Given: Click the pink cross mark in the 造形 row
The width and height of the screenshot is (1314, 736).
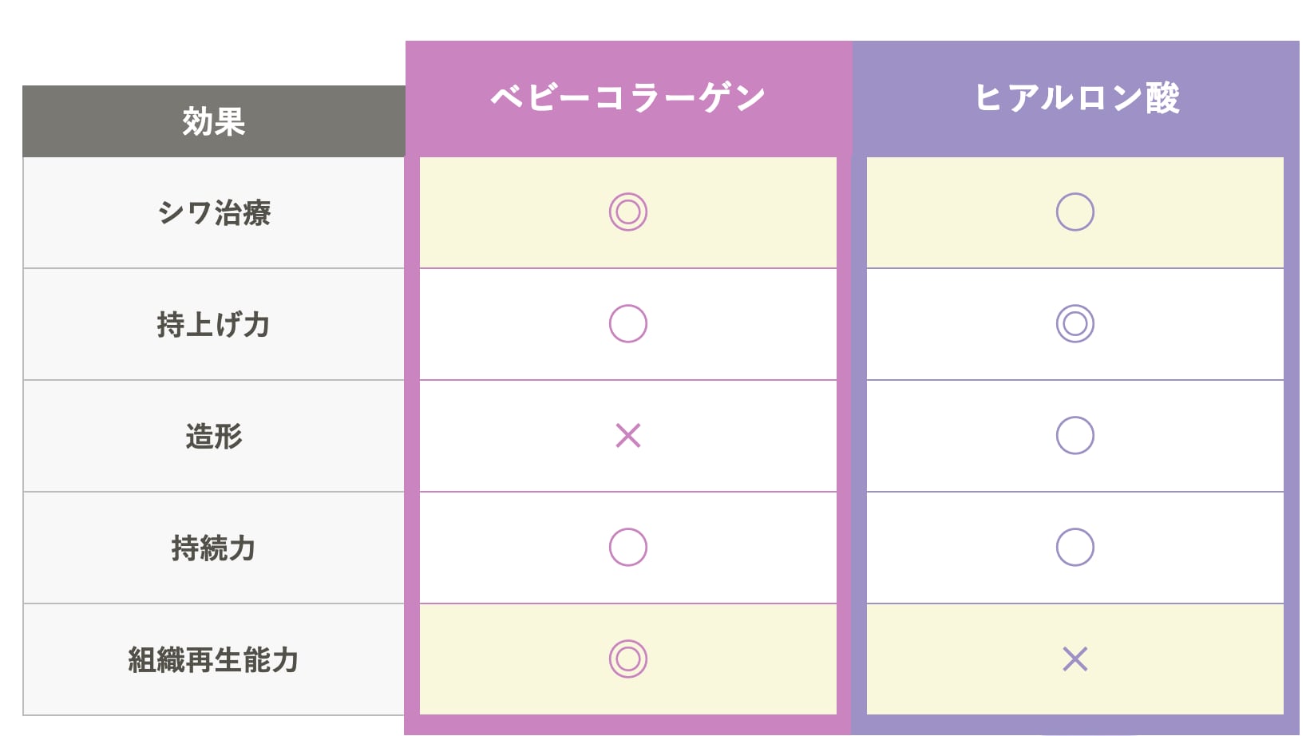Looking at the screenshot, I should coord(628,436).
